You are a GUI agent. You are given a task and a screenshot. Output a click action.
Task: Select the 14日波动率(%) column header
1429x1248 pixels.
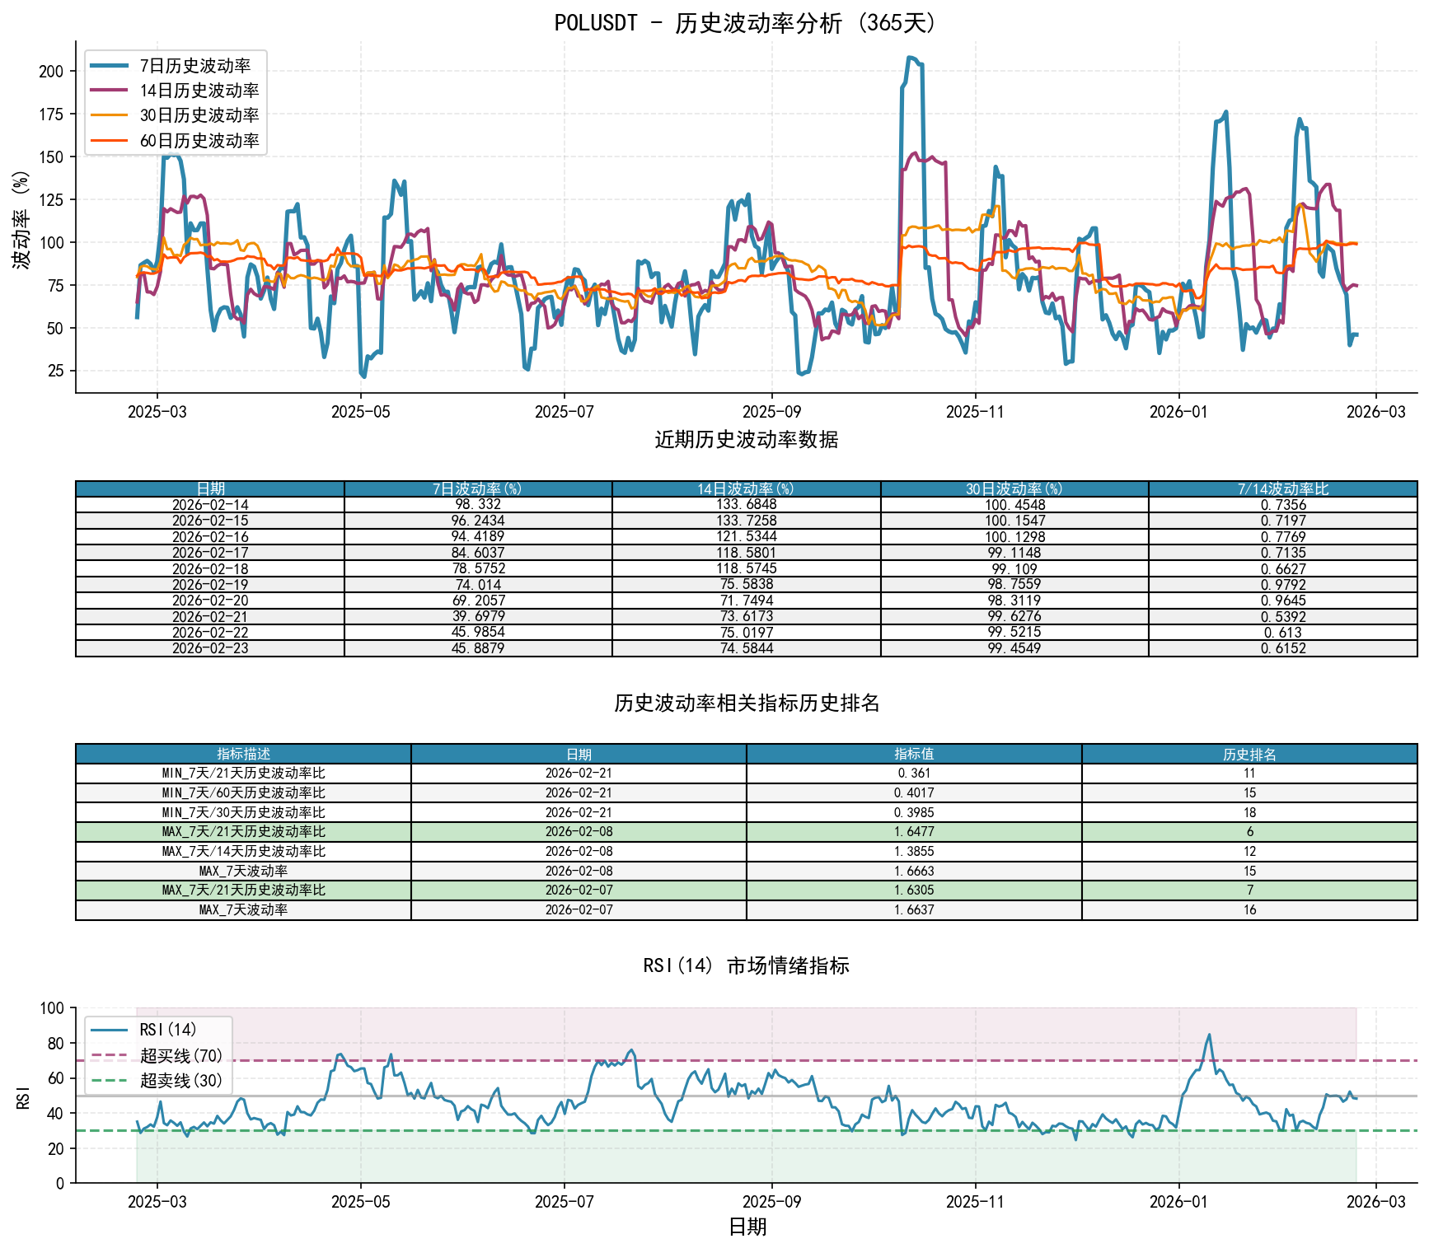point(746,489)
